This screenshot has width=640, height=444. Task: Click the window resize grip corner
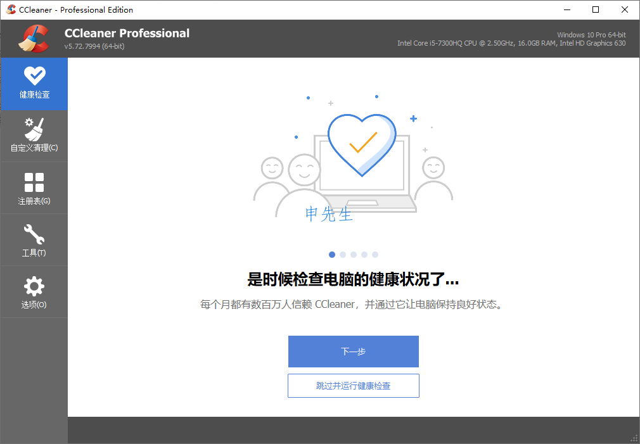pos(634,439)
